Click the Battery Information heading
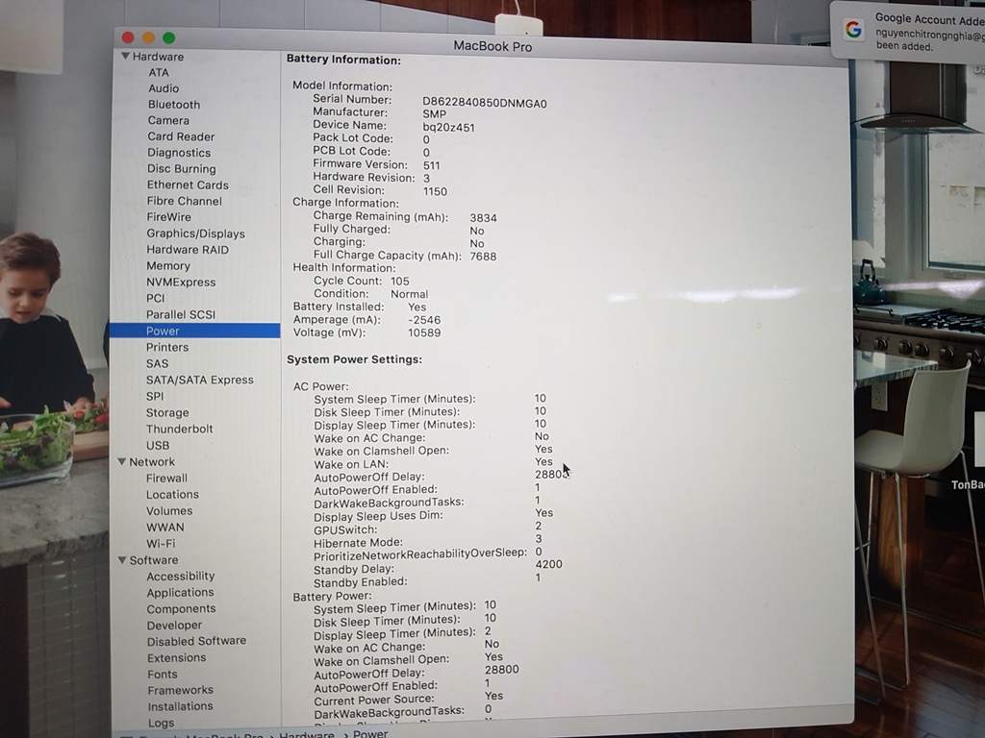 [343, 61]
